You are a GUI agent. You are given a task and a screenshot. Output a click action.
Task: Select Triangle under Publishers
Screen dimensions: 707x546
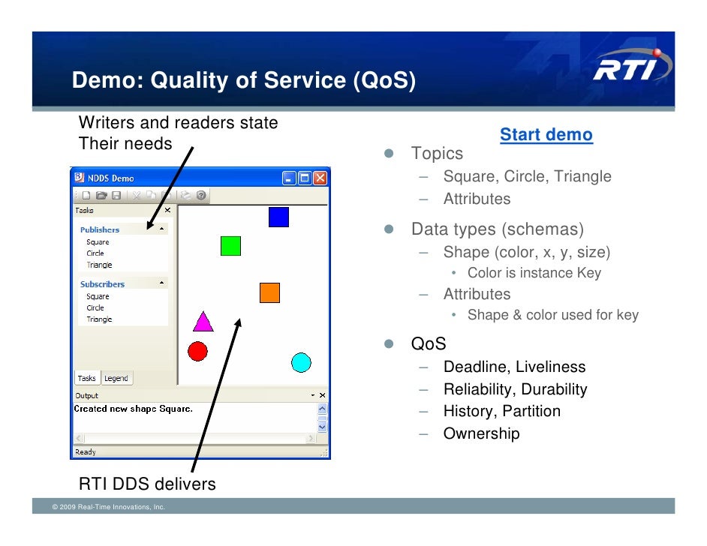[x=99, y=265]
